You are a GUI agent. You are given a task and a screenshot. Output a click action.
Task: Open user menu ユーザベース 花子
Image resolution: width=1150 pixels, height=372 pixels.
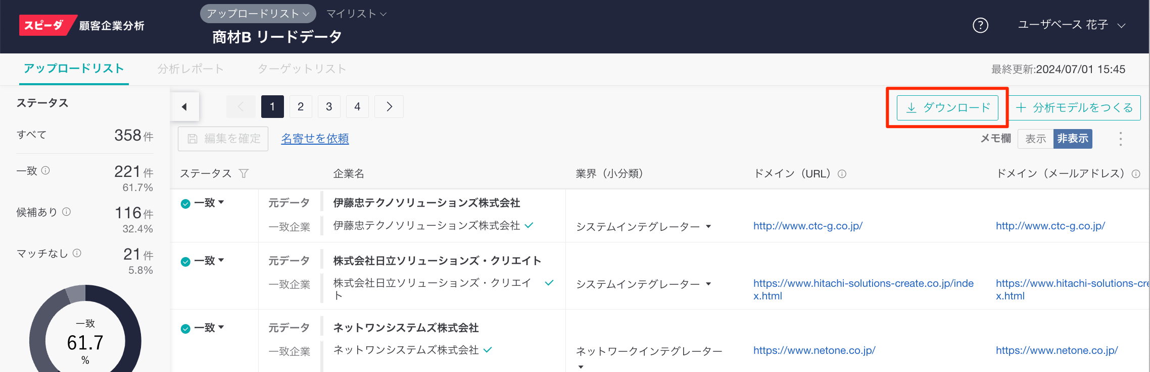pyautogui.click(x=1071, y=25)
